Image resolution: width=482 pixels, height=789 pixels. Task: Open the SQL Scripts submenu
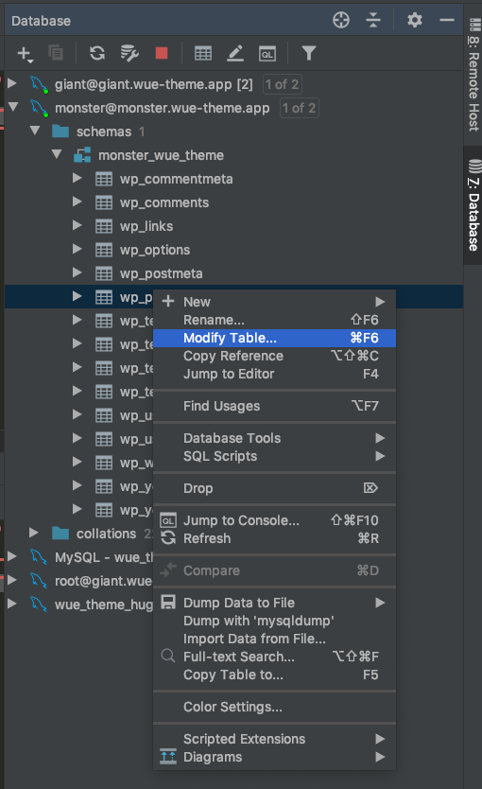click(x=274, y=456)
